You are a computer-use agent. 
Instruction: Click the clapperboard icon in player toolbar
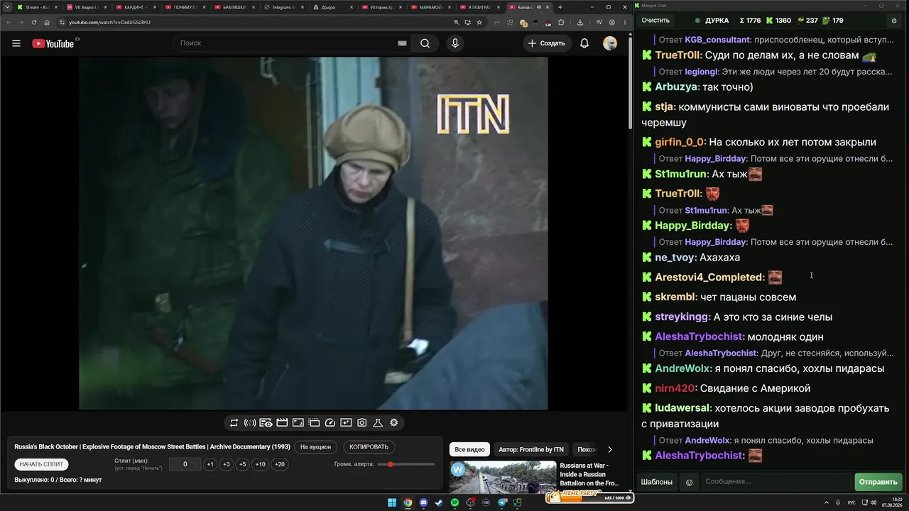click(x=282, y=423)
